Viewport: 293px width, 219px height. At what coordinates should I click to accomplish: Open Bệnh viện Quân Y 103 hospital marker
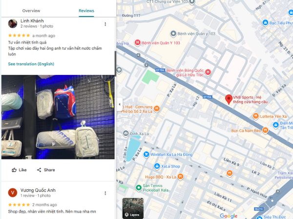(x=138, y=43)
